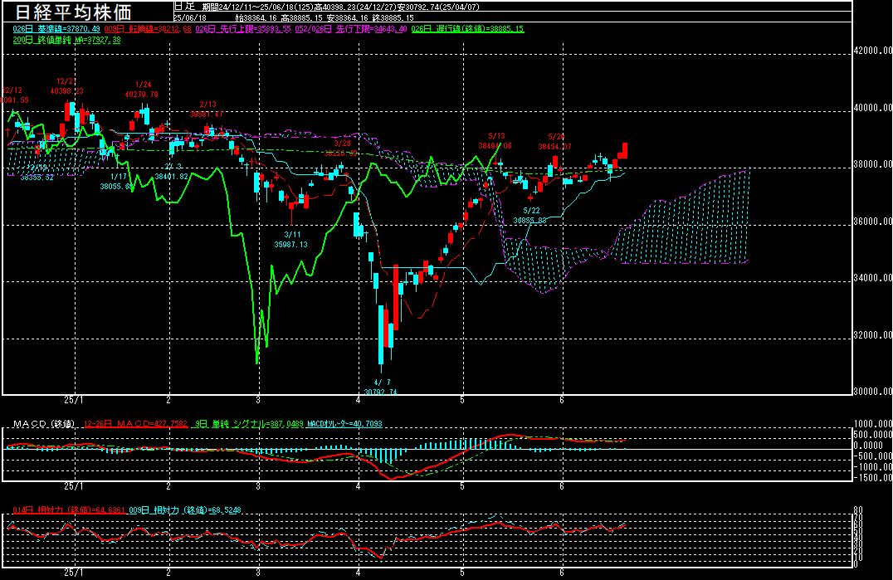Click the 3/26 peak annotation

point(341,148)
